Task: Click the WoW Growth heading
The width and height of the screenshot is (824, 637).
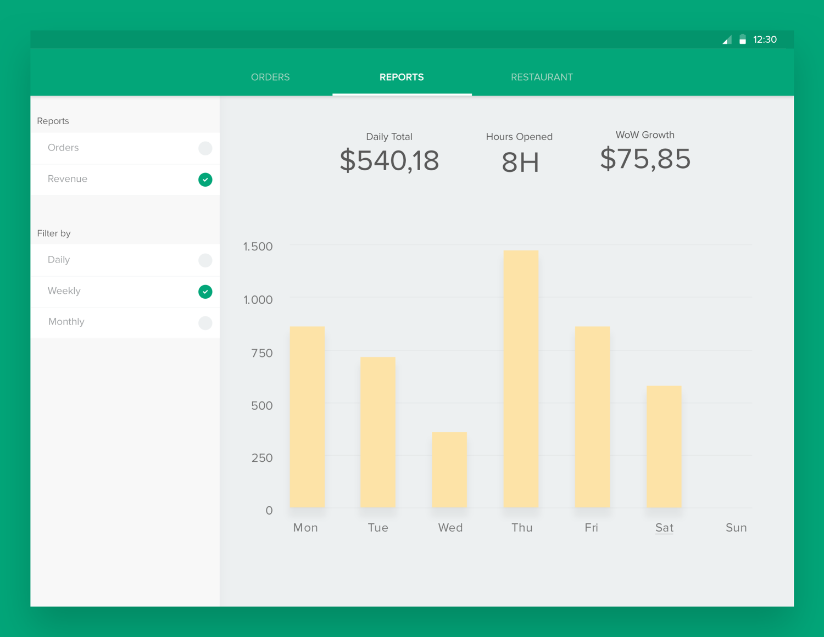Action: point(645,135)
